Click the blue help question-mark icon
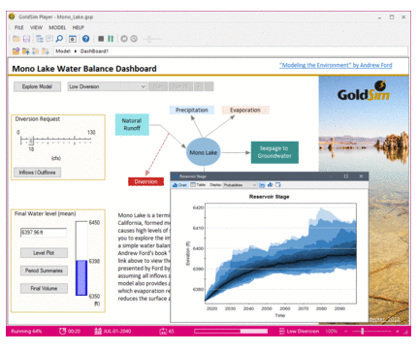This screenshot has height=351, width=418. 85,39
